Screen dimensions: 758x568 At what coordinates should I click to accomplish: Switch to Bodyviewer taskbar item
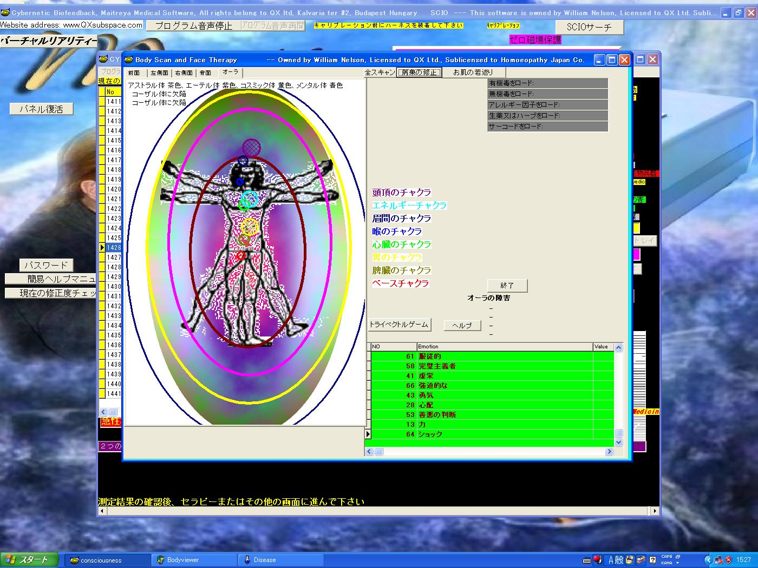194,560
